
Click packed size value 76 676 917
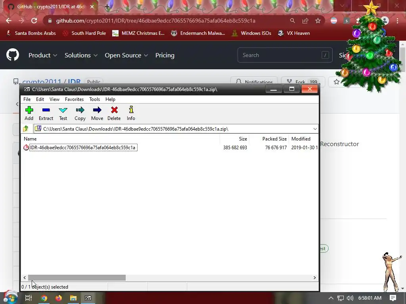coord(276,148)
